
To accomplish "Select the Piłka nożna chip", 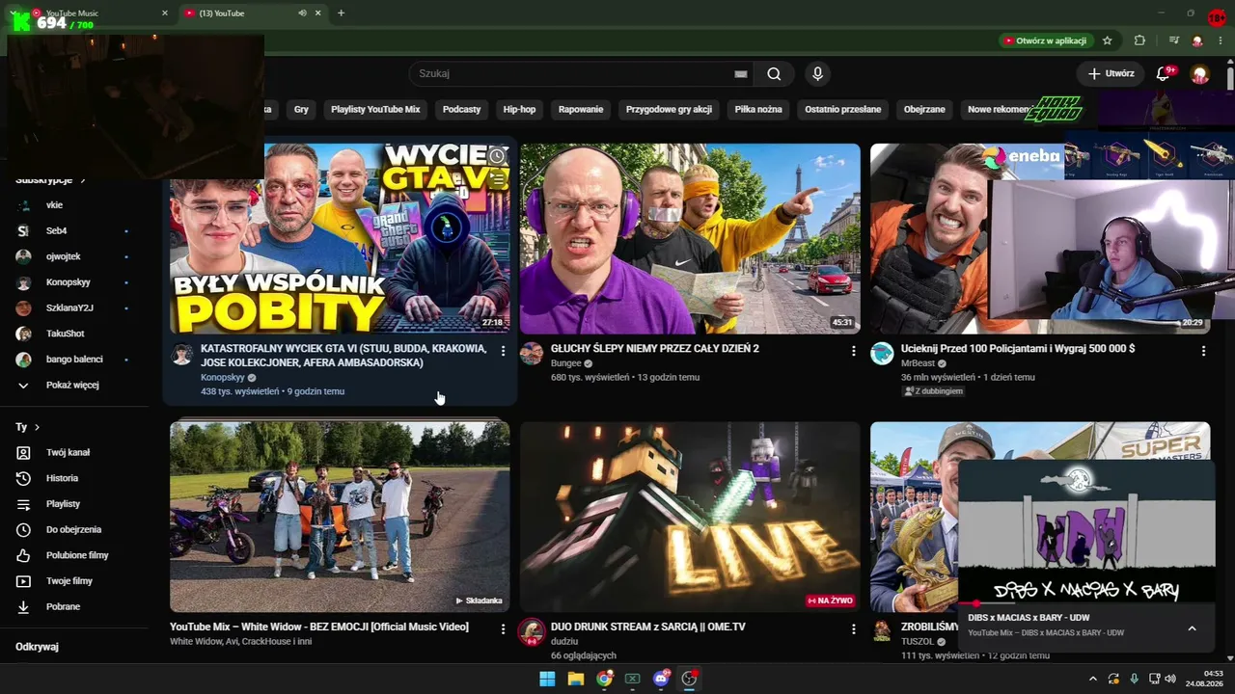I will (758, 109).
